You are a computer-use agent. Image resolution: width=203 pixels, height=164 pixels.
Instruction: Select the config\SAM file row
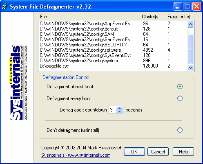(113, 34)
